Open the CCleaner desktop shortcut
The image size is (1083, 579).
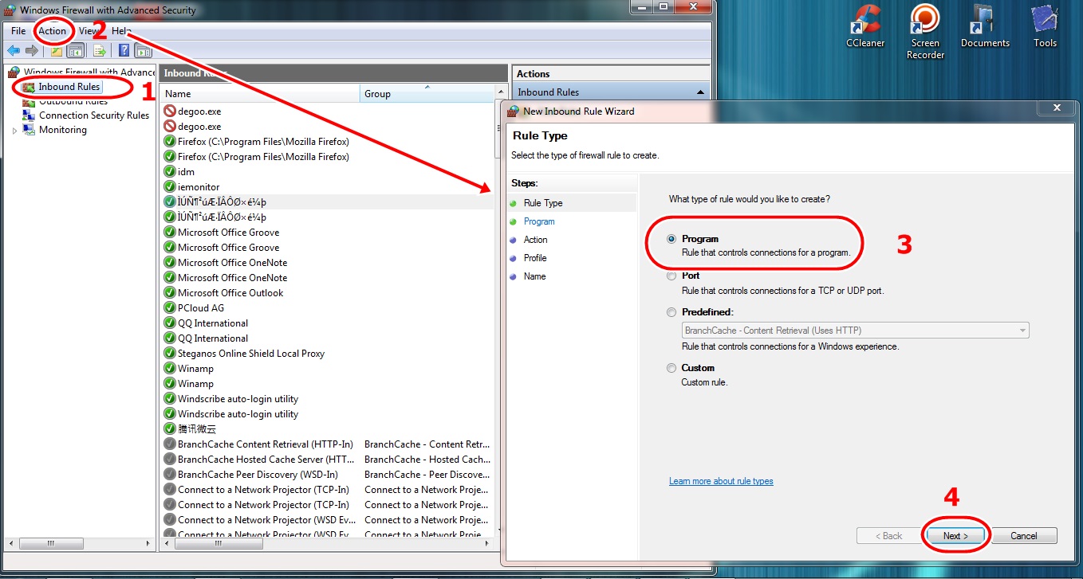pyautogui.click(x=865, y=27)
